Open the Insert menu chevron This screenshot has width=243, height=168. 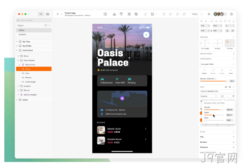61,14
